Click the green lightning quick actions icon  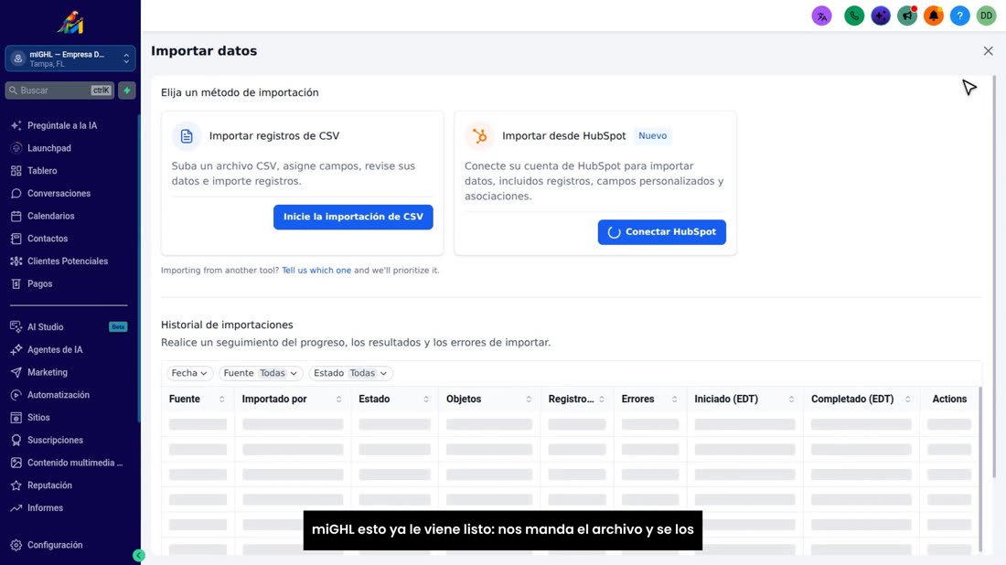click(x=127, y=91)
